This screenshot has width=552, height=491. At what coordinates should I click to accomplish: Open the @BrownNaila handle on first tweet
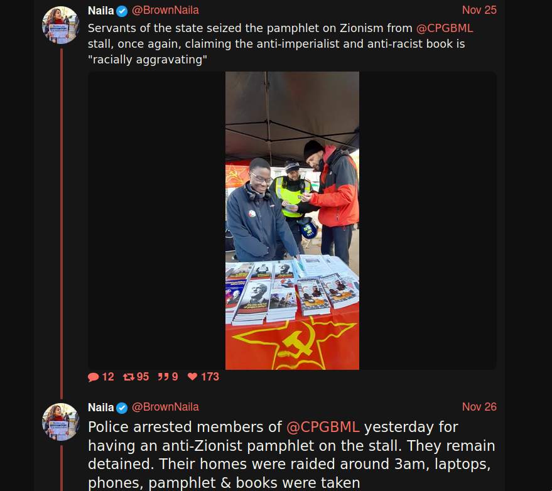[165, 10]
